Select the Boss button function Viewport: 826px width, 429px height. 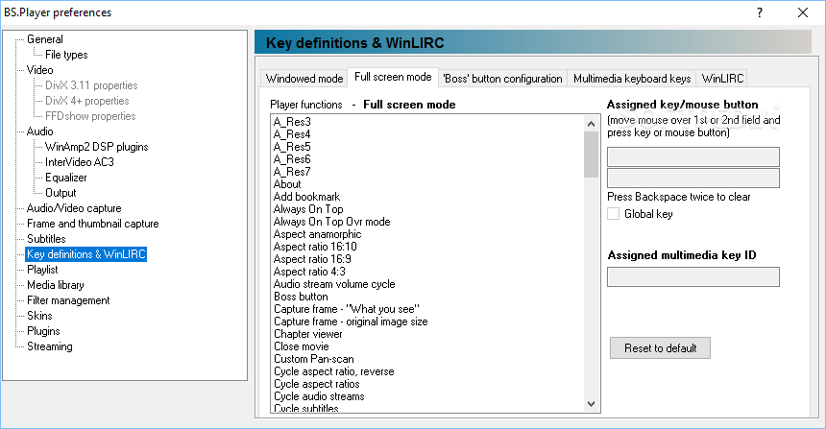[x=301, y=297]
